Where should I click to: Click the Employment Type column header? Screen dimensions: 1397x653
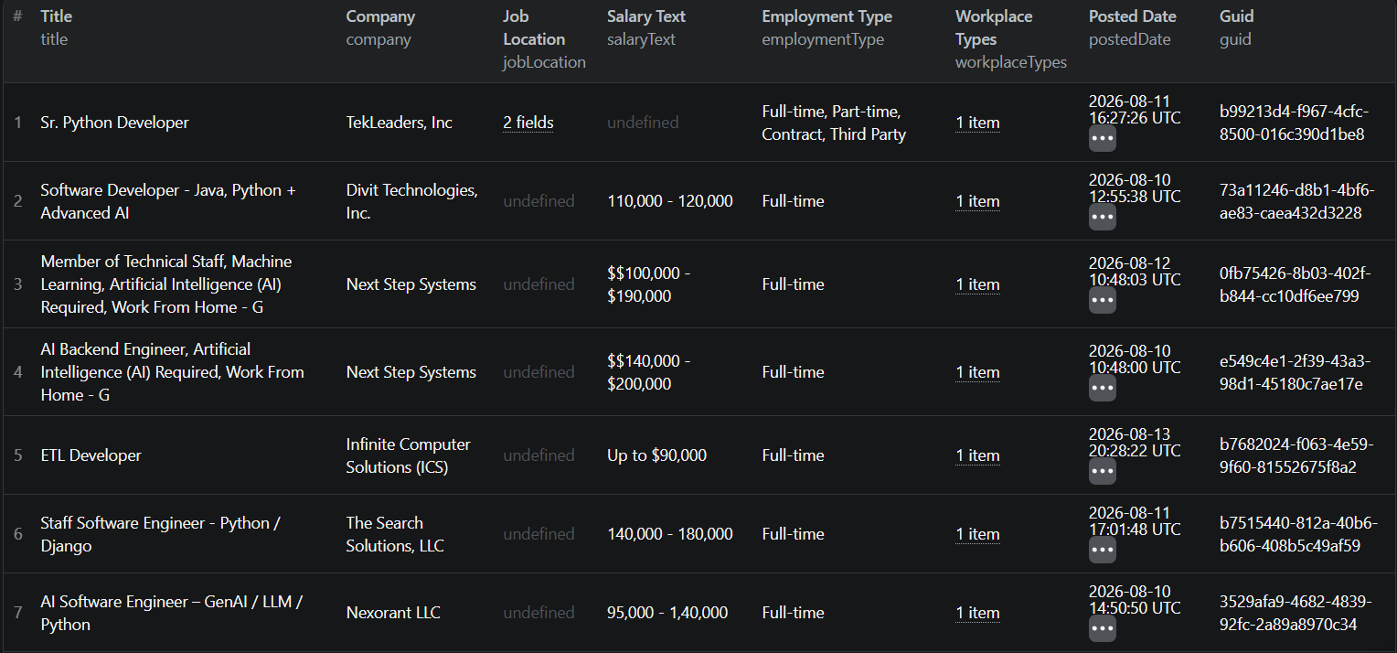(x=826, y=16)
